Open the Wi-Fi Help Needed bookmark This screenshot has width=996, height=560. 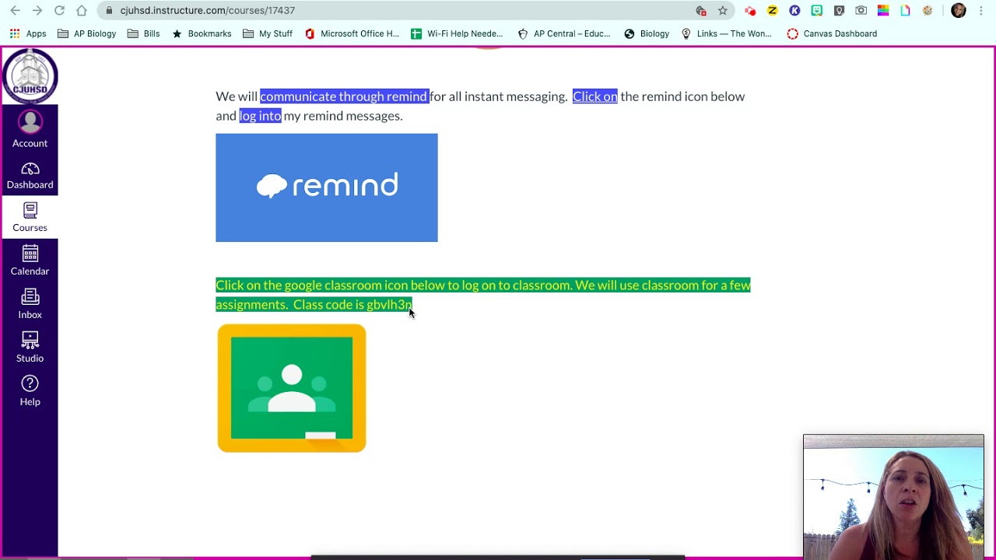click(457, 33)
